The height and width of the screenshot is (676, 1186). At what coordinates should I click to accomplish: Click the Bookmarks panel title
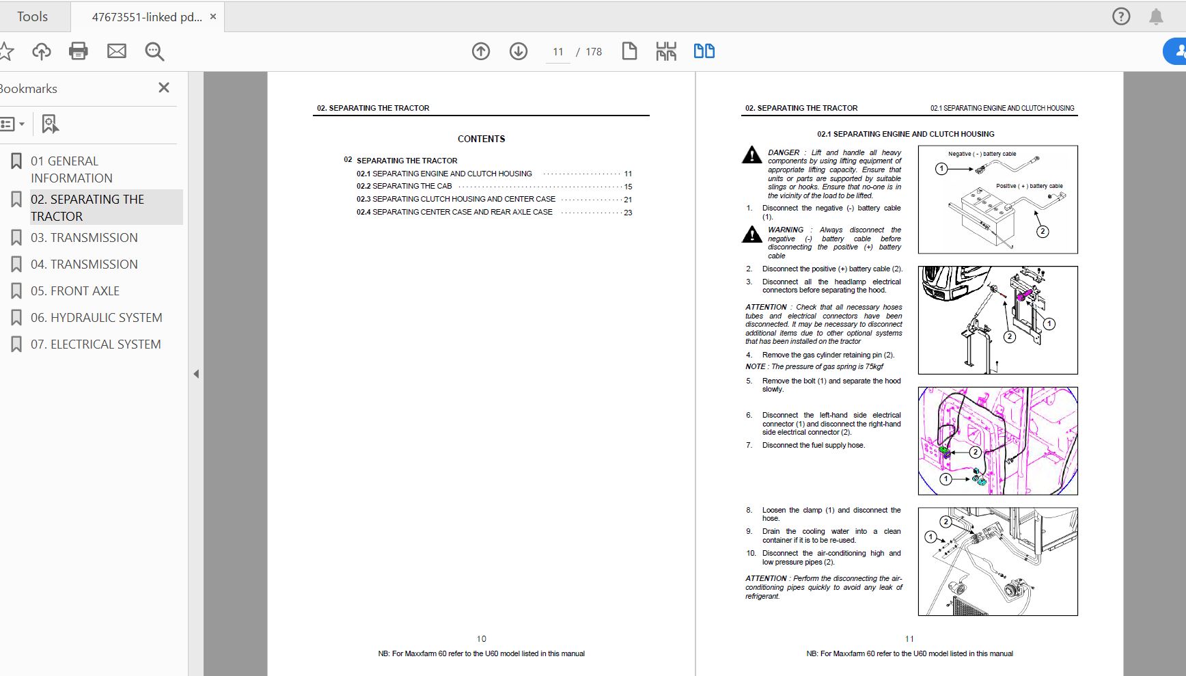(x=28, y=89)
